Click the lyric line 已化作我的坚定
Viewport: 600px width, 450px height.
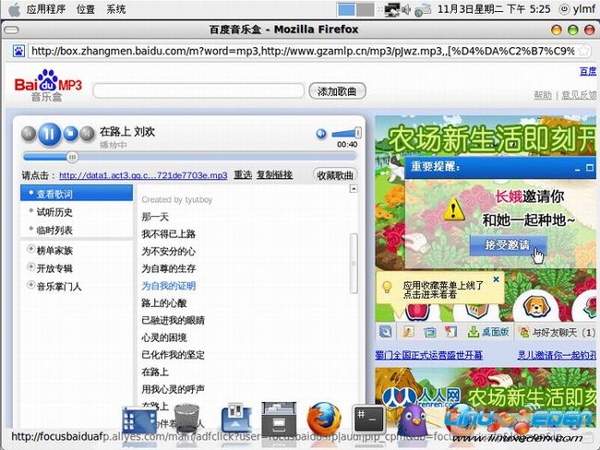pyautogui.click(x=174, y=354)
